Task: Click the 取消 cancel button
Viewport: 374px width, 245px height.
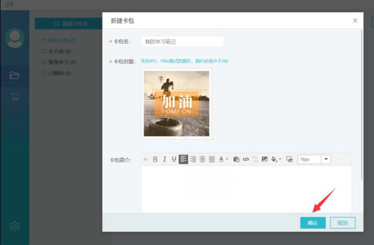Action: click(x=343, y=223)
